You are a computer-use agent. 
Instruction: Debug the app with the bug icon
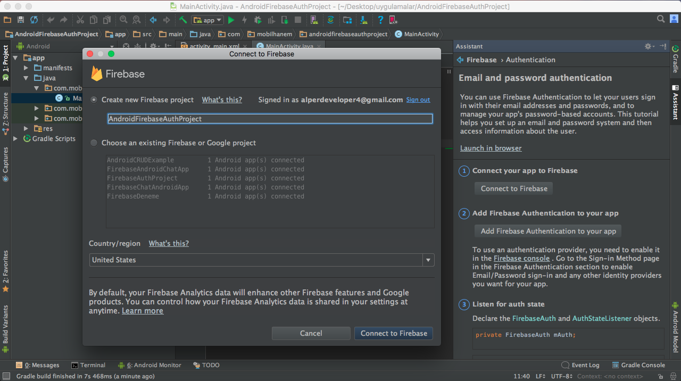click(x=258, y=20)
